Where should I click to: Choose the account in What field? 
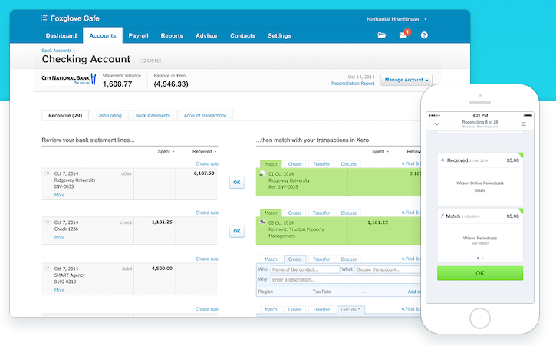point(387,270)
